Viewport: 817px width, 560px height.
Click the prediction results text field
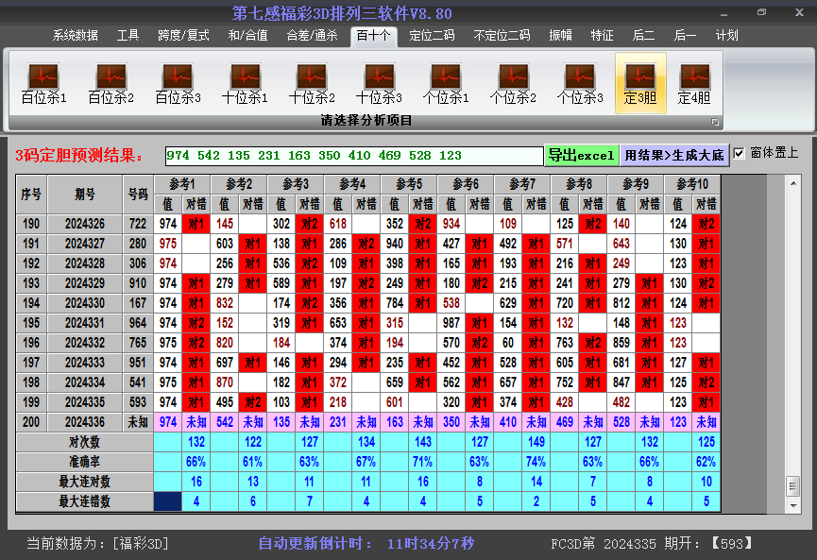354,156
